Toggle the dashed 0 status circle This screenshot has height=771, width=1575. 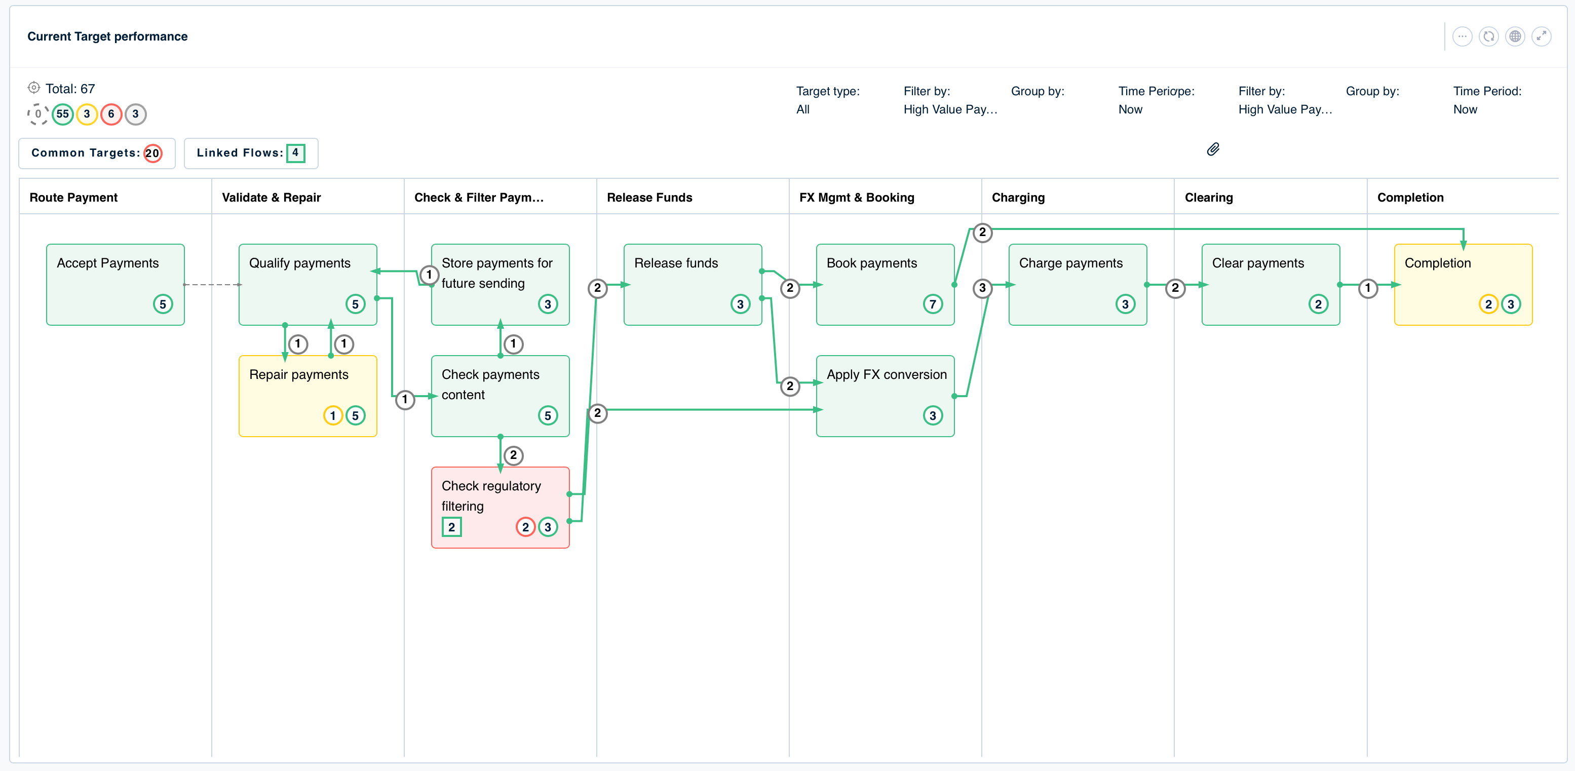click(38, 114)
